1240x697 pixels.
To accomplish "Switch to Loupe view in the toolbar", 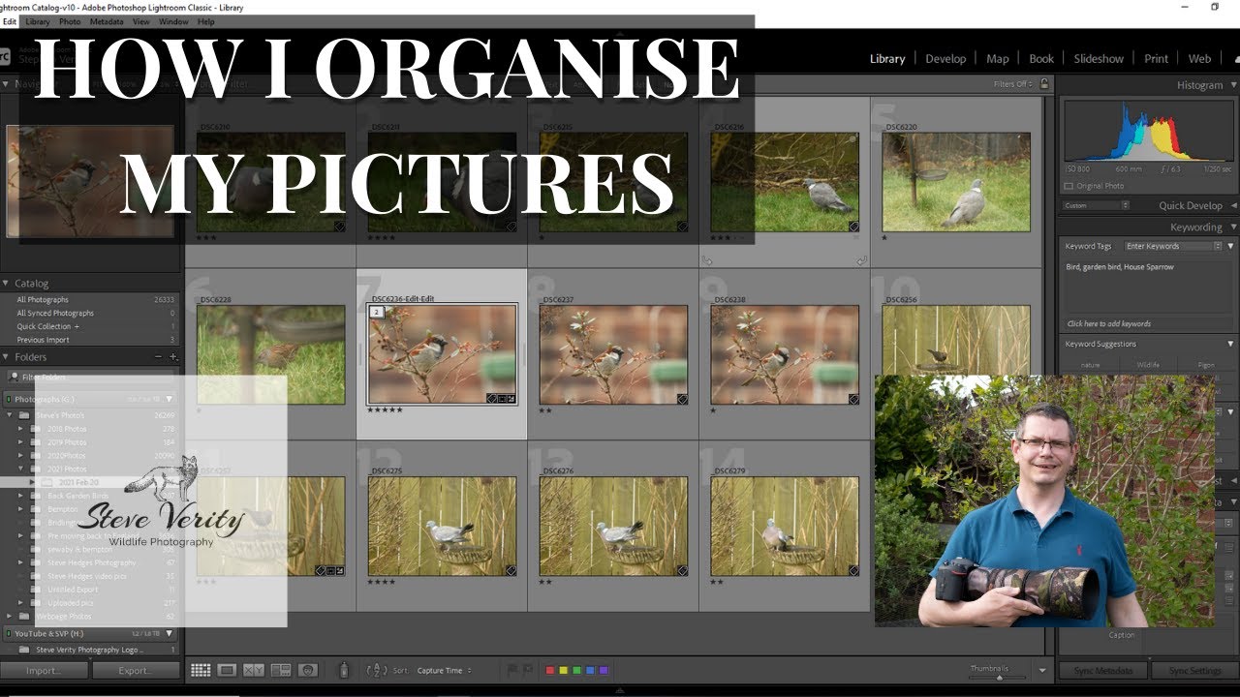I will point(227,670).
